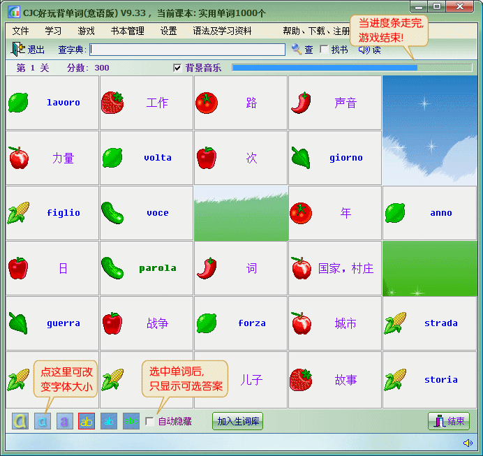Image resolution: width=483 pixels, height=456 pixels.
Task: Select the large yellow 'a' font size icon
Action: tap(20, 421)
